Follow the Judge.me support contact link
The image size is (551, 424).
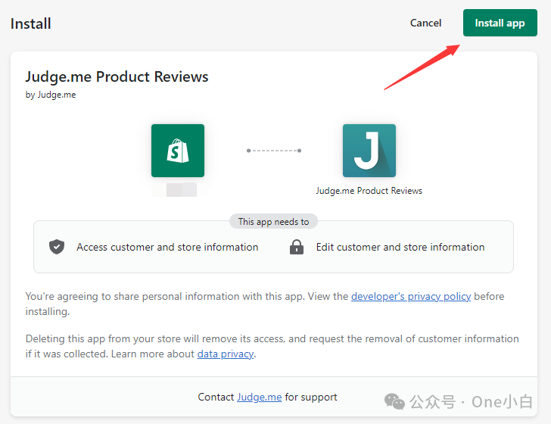pos(260,397)
